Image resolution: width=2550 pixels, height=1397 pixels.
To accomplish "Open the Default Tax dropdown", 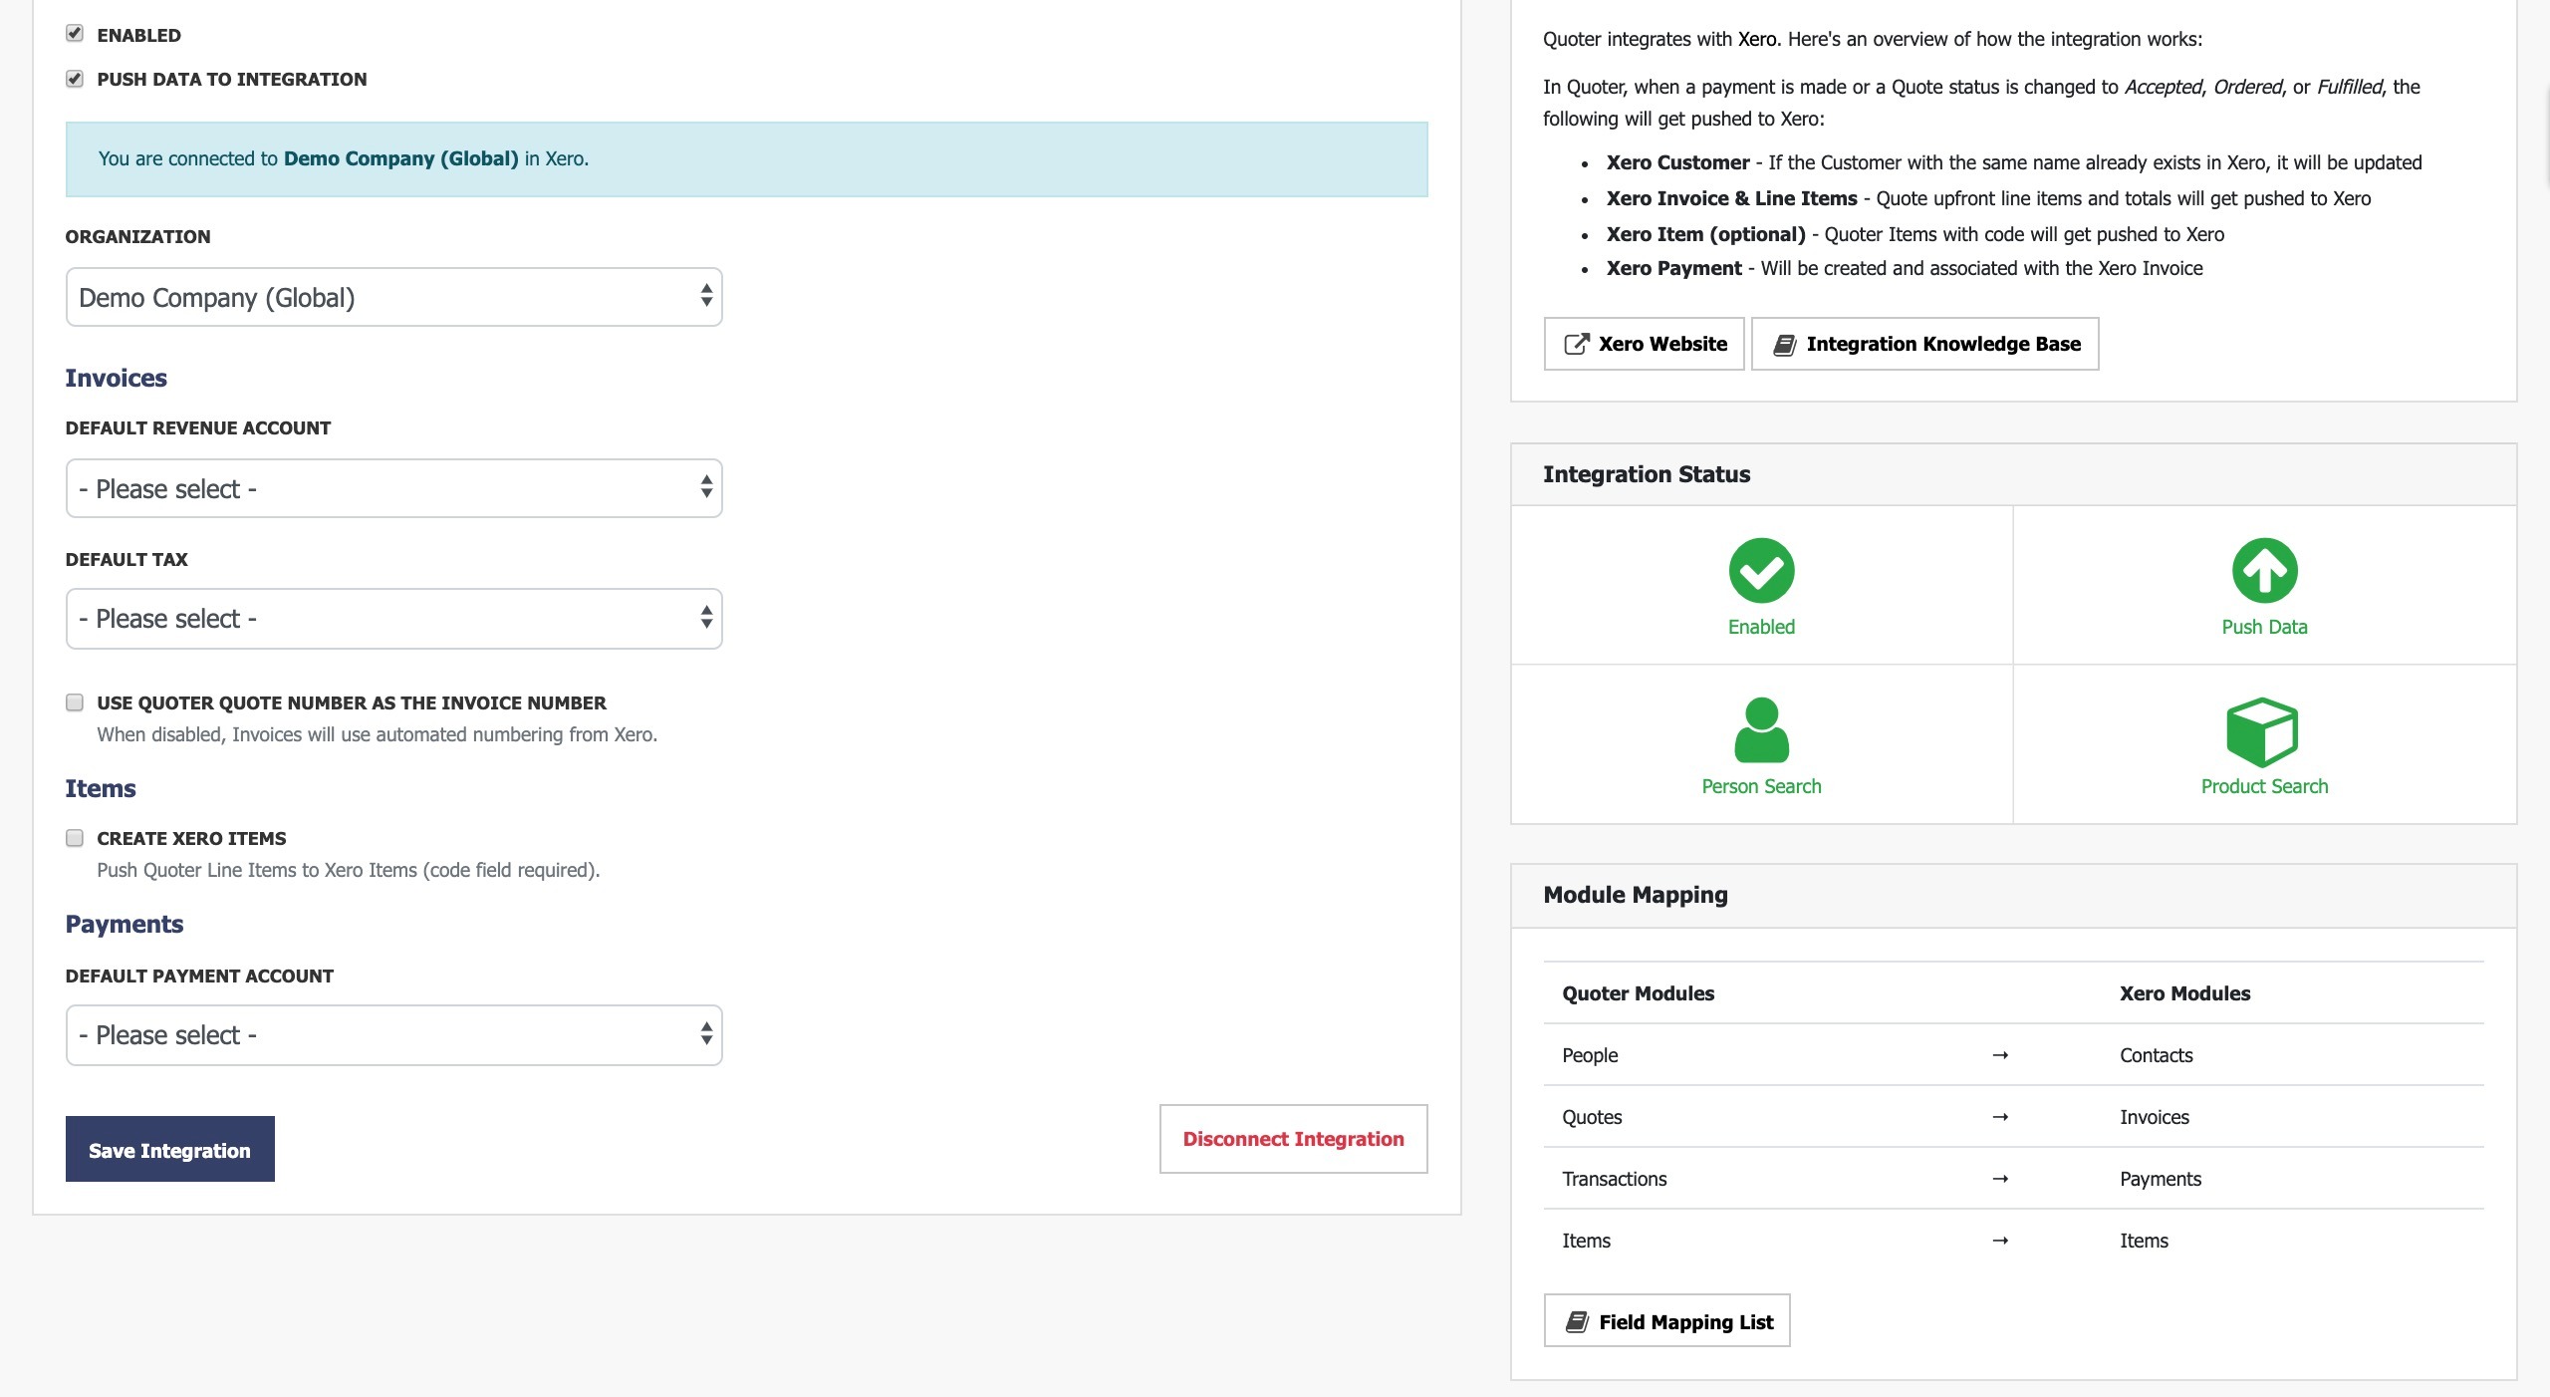I will (x=393, y=619).
